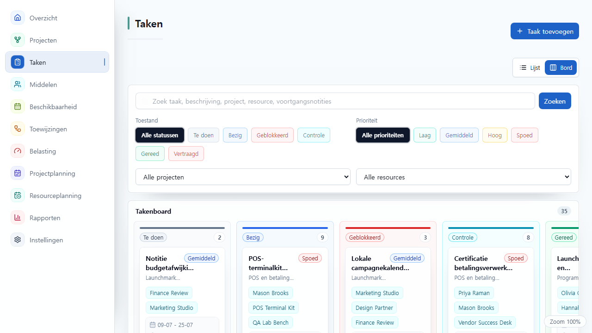Click the columns icon in Bord toggle
This screenshot has width=592, height=333.
click(553, 68)
